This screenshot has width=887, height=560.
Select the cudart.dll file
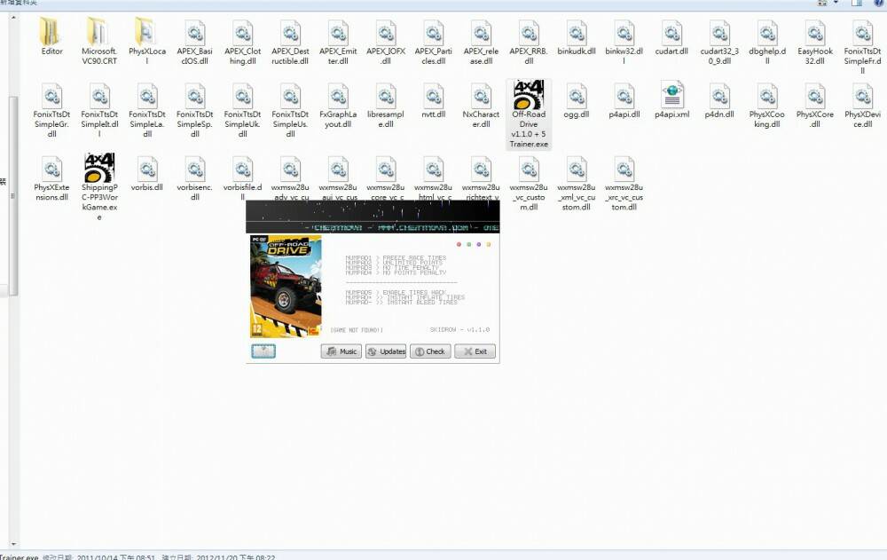[x=671, y=36]
